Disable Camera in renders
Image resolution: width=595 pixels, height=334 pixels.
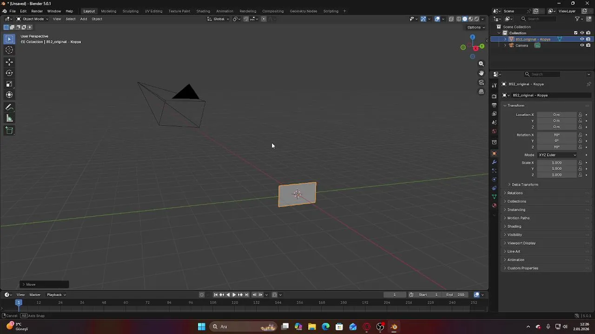tap(588, 45)
